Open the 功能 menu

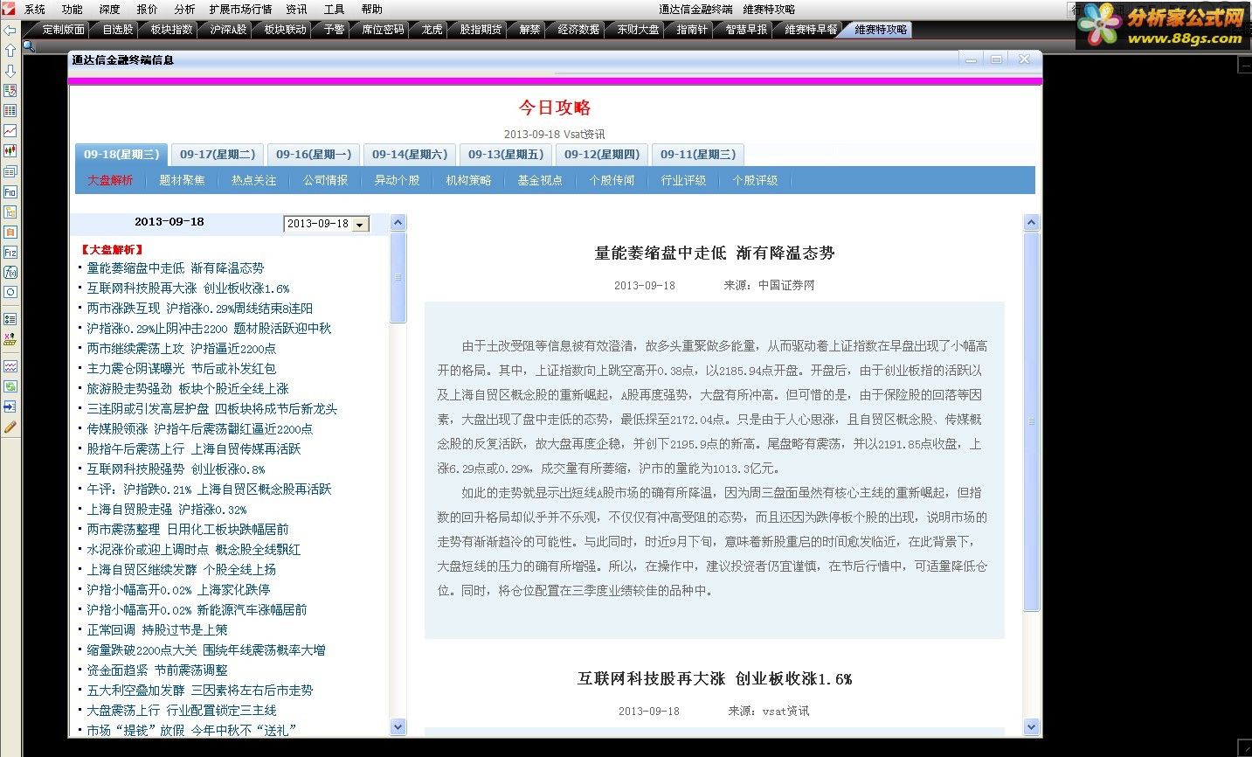[x=73, y=10]
